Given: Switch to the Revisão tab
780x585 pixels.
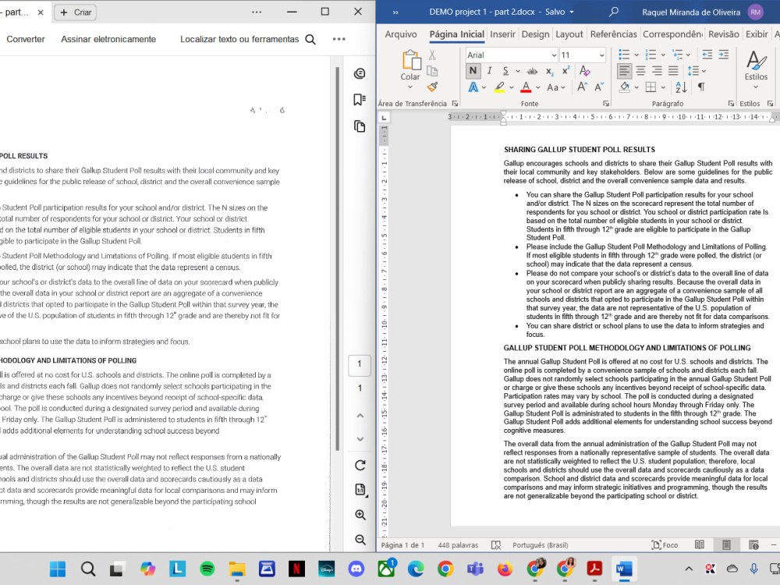Looking at the screenshot, I should (723, 34).
